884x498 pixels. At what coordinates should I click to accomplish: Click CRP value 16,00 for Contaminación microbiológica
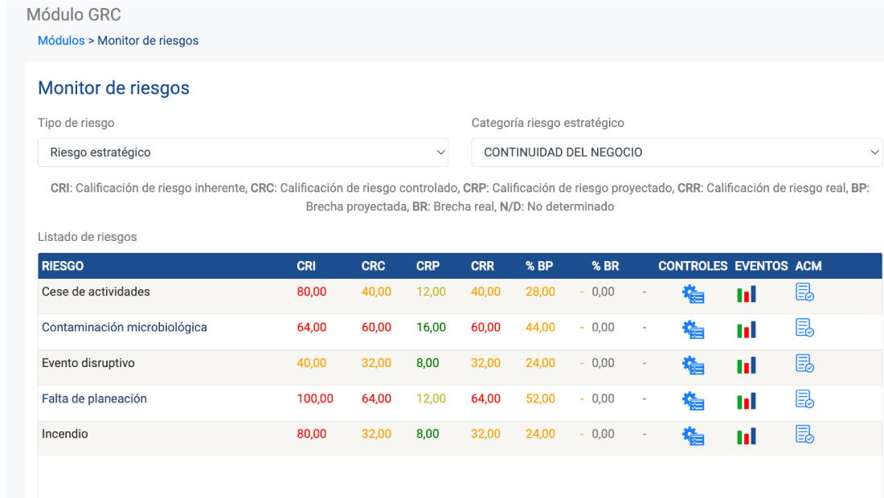431,327
